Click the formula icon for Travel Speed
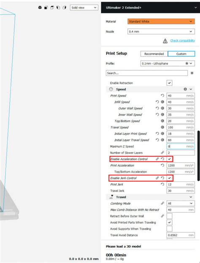Viewport: 200px width, 263px height. (x=162, y=127)
